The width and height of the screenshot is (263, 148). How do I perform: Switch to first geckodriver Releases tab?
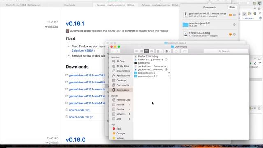[x=115, y=5]
